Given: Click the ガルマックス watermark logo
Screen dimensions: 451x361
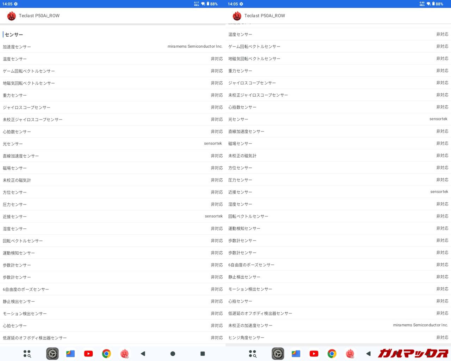Looking at the screenshot, I should [413, 353].
